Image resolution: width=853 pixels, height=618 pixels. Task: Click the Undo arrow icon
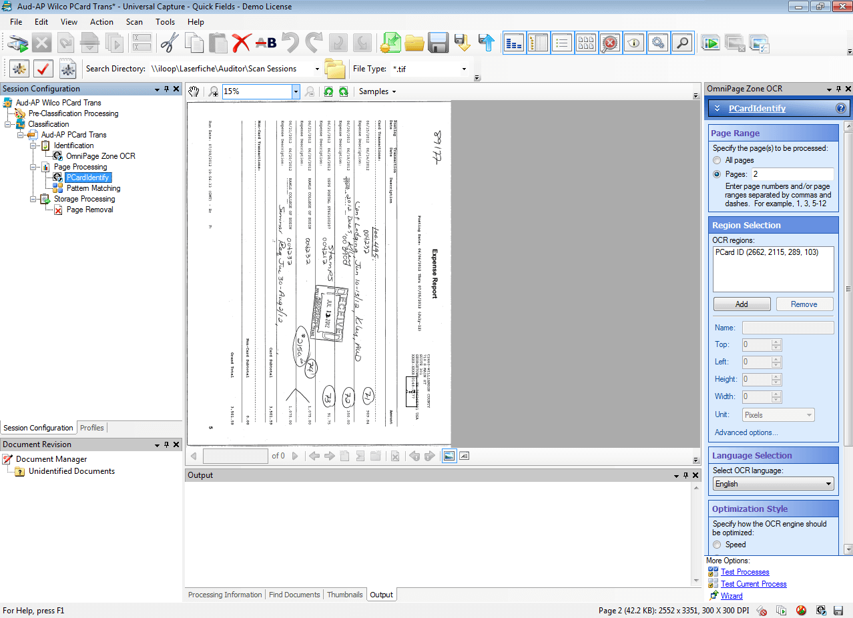tap(290, 43)
